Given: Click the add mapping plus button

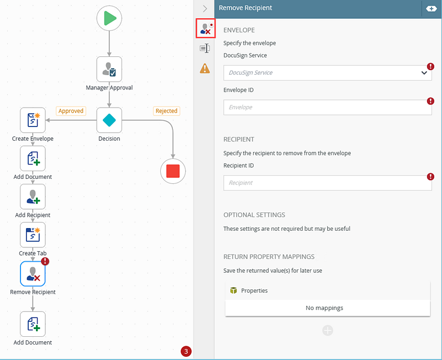Looking at the screenshot, I should pos(328,330).
